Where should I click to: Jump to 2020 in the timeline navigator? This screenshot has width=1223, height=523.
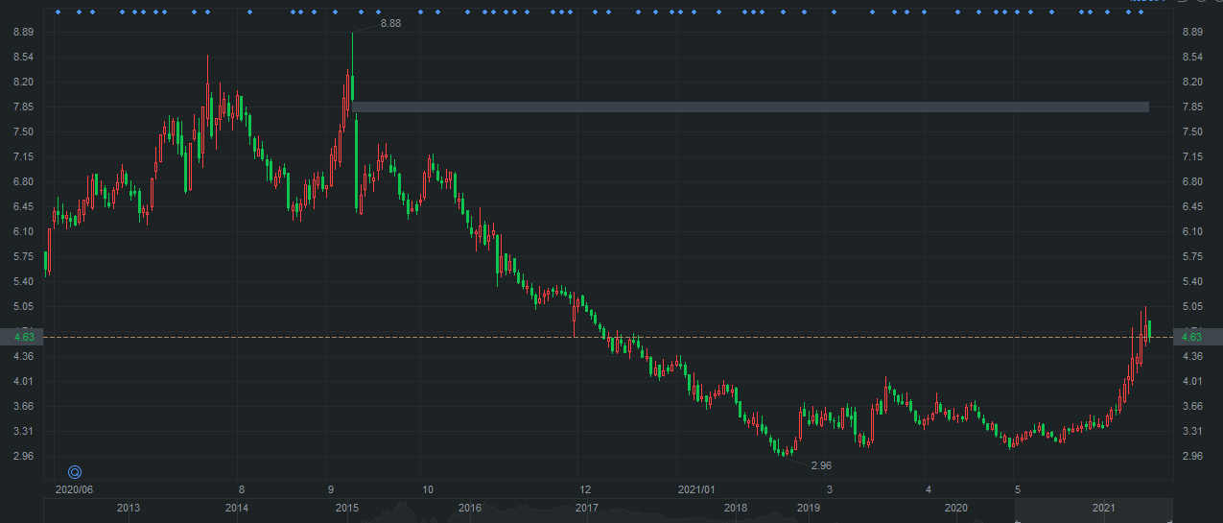pos(956,508)
